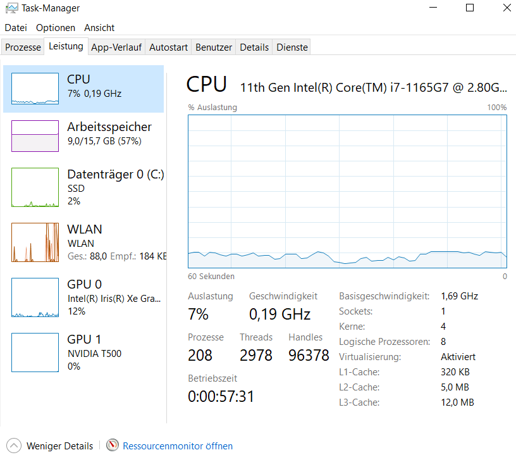
Task: Select the GPU 0 Intel Iris graph icon
Action: pyautogui.click(x=35, y=297)
